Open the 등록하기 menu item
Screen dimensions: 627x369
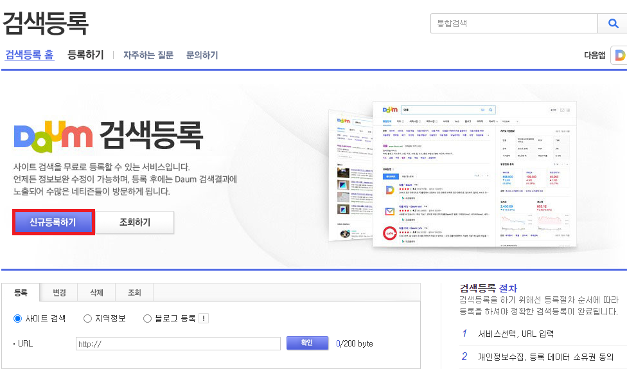(x=85, y=55)
